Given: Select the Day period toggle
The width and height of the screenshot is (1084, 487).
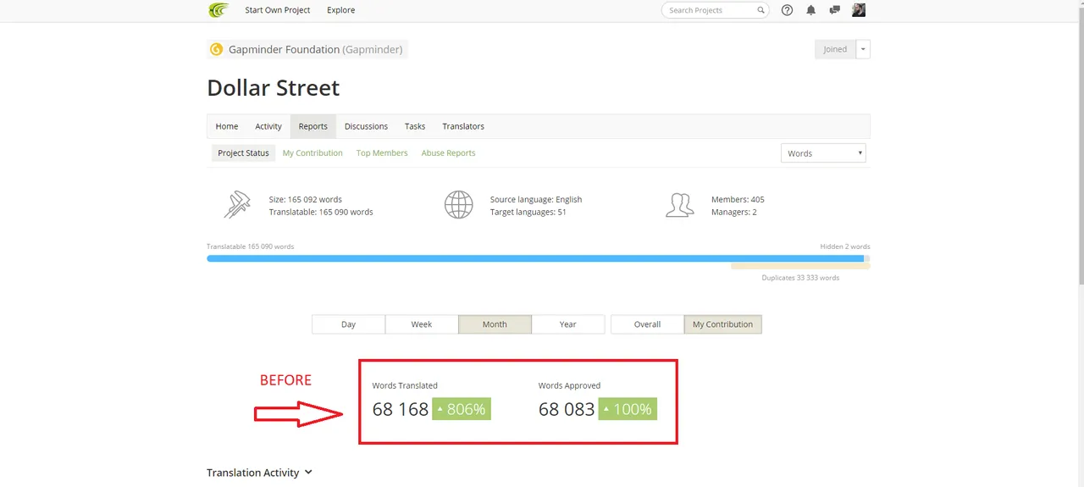Looking at the screenshot, I should click(x=348, y=324).
